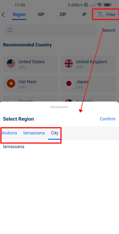Switch to the ISP tab
Viewport: 119px width, 234px height.
[x=41, y=15]
